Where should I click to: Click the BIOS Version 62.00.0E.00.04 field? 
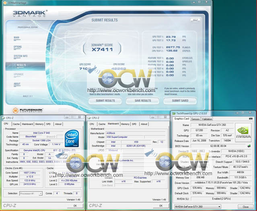pos(218,146)
